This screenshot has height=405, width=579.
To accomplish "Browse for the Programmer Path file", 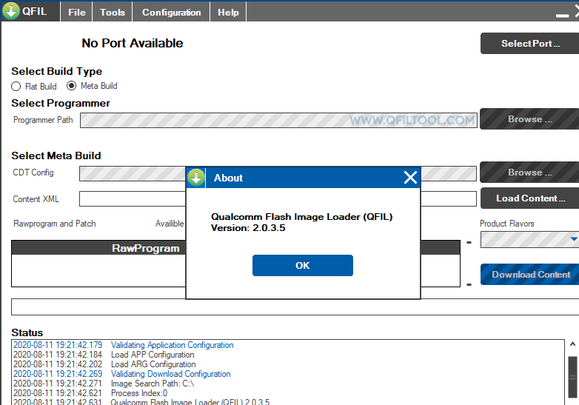I will pyautogui.click(x=529, y=119).
